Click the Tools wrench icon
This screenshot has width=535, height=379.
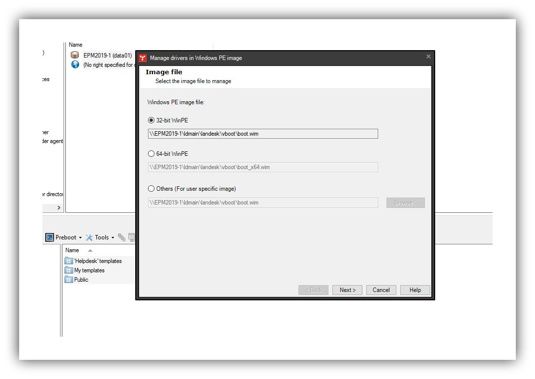[x=89, y=237]
